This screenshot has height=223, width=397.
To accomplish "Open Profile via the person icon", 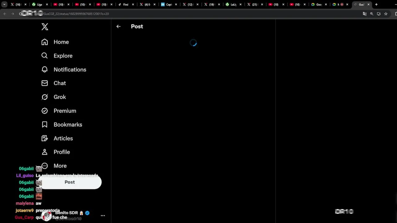I will pos(45,152).
